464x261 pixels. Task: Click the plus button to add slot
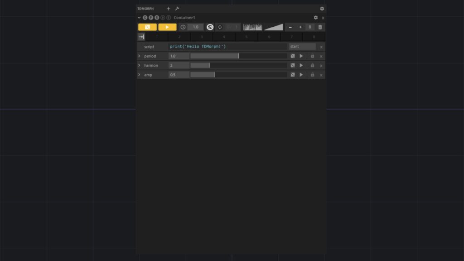point(300,27)
